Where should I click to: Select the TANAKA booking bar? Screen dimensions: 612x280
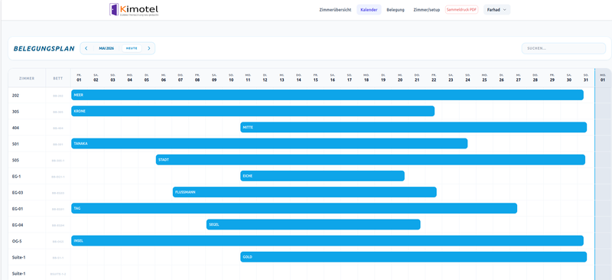click(269, 143)
